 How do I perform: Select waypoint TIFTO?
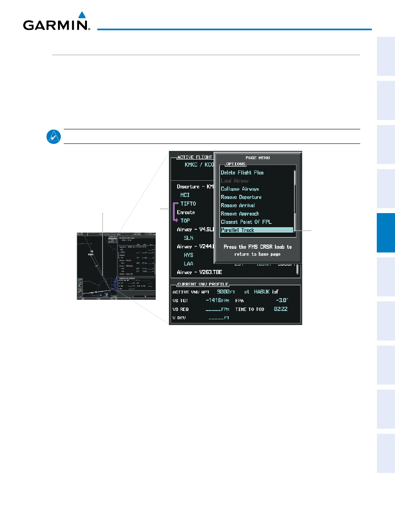[x=188, y=204]
